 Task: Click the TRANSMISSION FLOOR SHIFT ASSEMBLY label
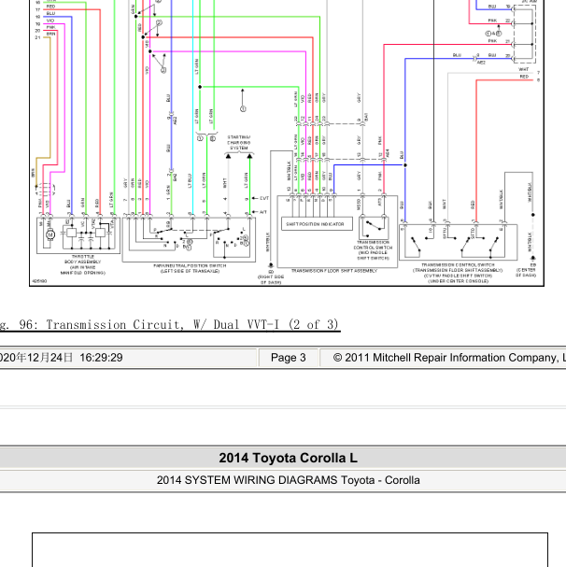pyautogui.click(x=334, y=271)
